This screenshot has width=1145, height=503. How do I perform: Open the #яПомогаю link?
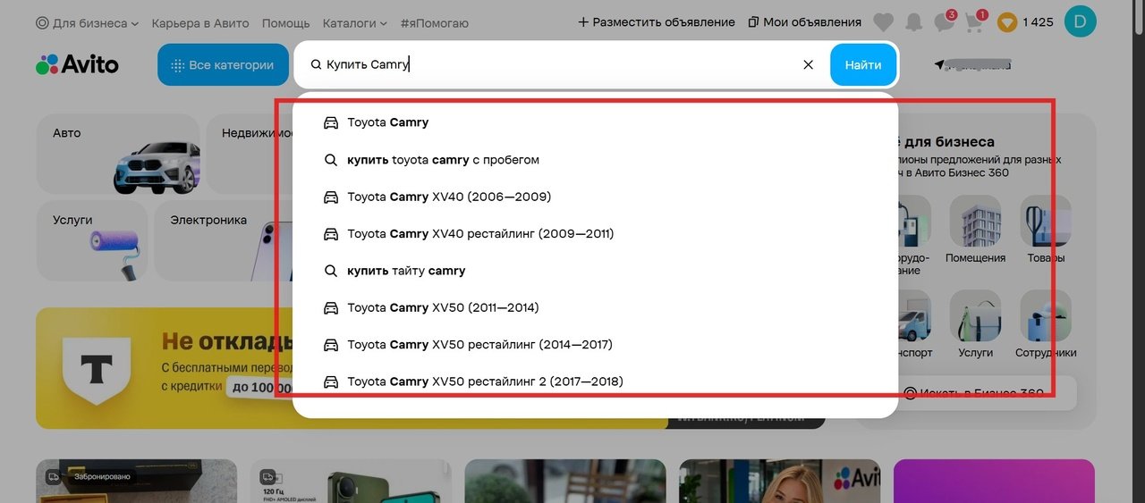tap(434, 22)
